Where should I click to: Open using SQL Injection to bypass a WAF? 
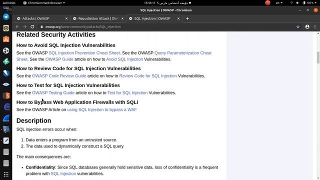(x=102, y=110)
